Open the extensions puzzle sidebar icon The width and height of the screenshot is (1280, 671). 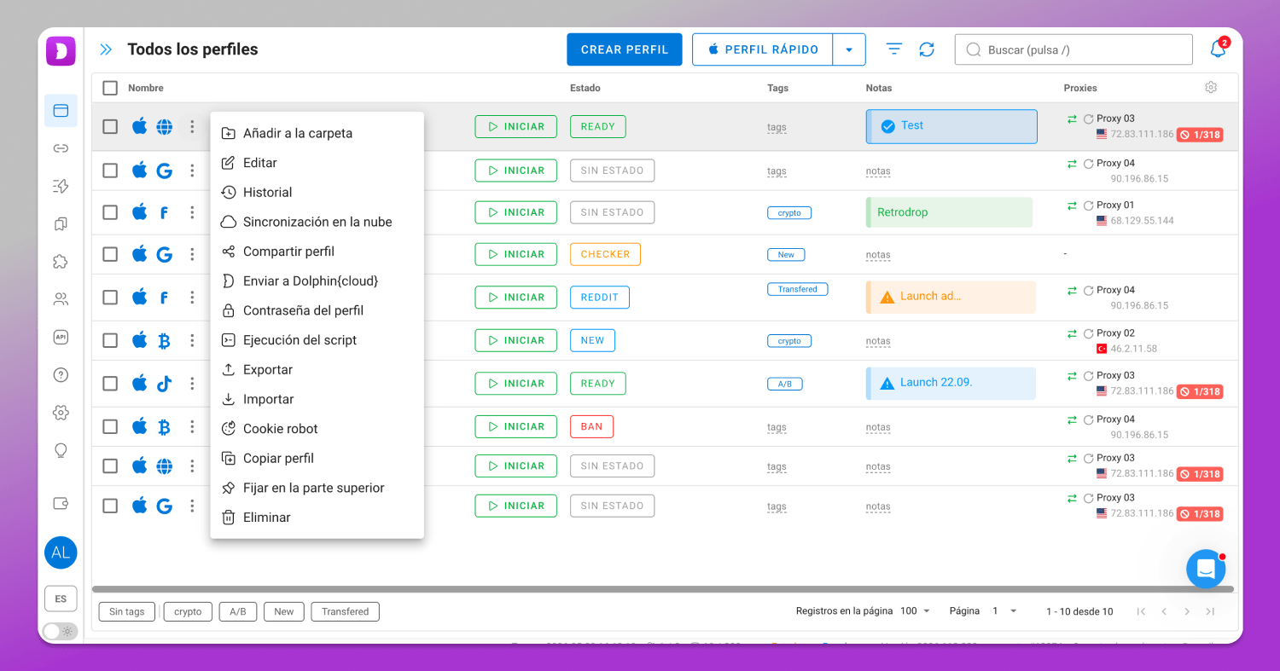coord(61,262)
